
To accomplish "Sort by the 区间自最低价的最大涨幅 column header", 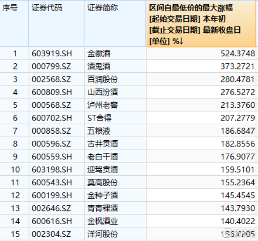I will [201, 24].
